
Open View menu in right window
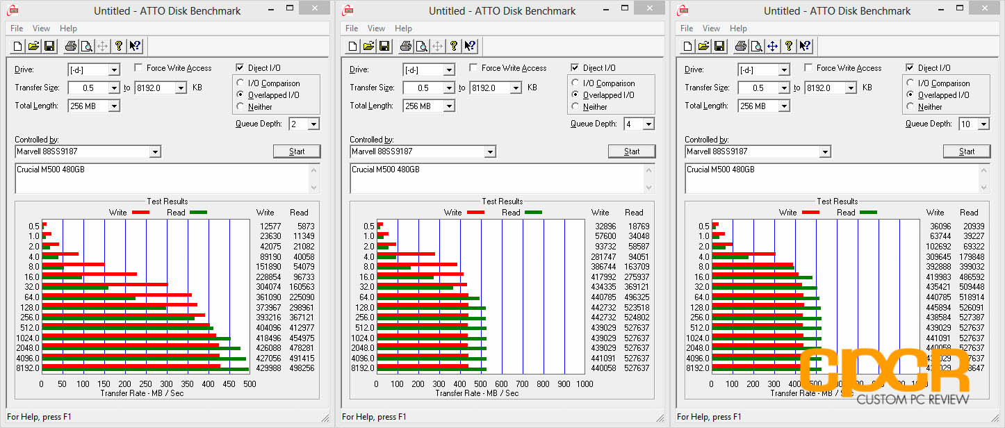click(x=711, y=28)
